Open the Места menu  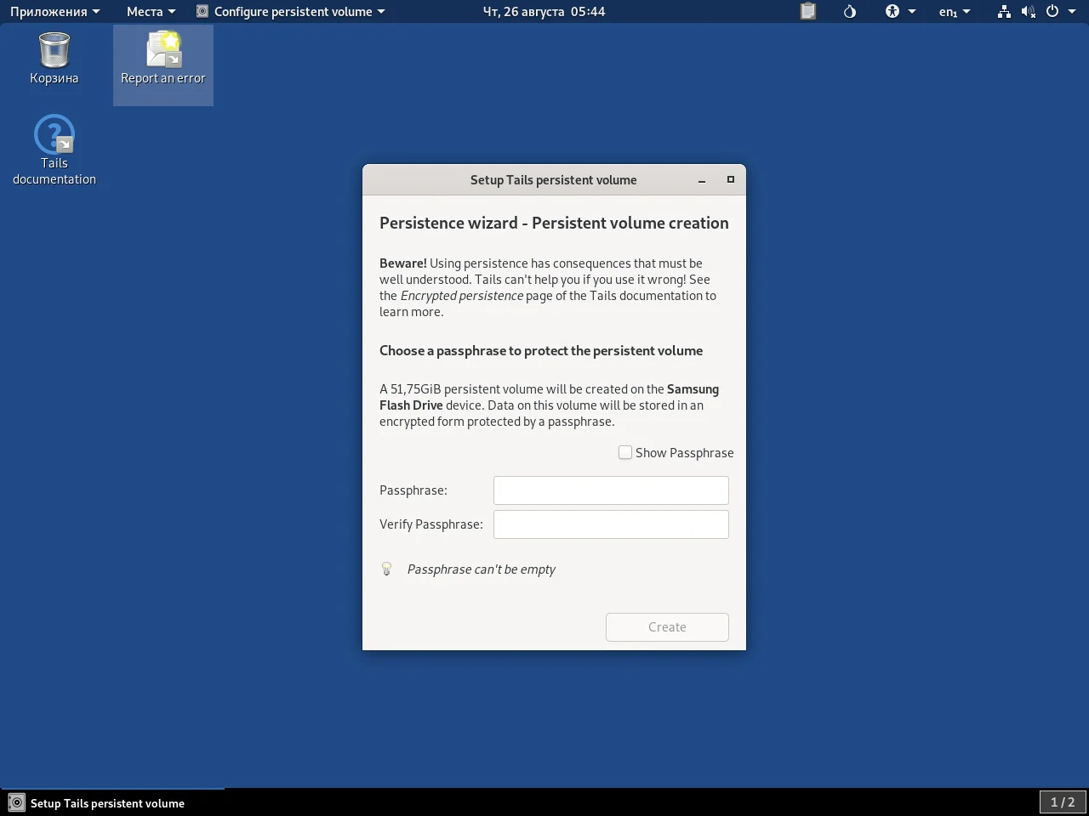coord(151,11)
